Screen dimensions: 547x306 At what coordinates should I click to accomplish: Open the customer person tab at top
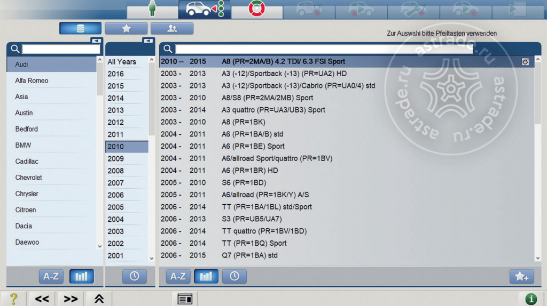[x=152, y=9]
